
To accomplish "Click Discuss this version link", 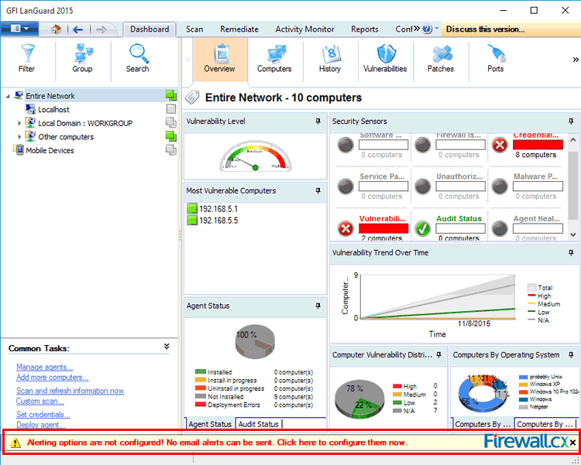I will pos(485,29).
